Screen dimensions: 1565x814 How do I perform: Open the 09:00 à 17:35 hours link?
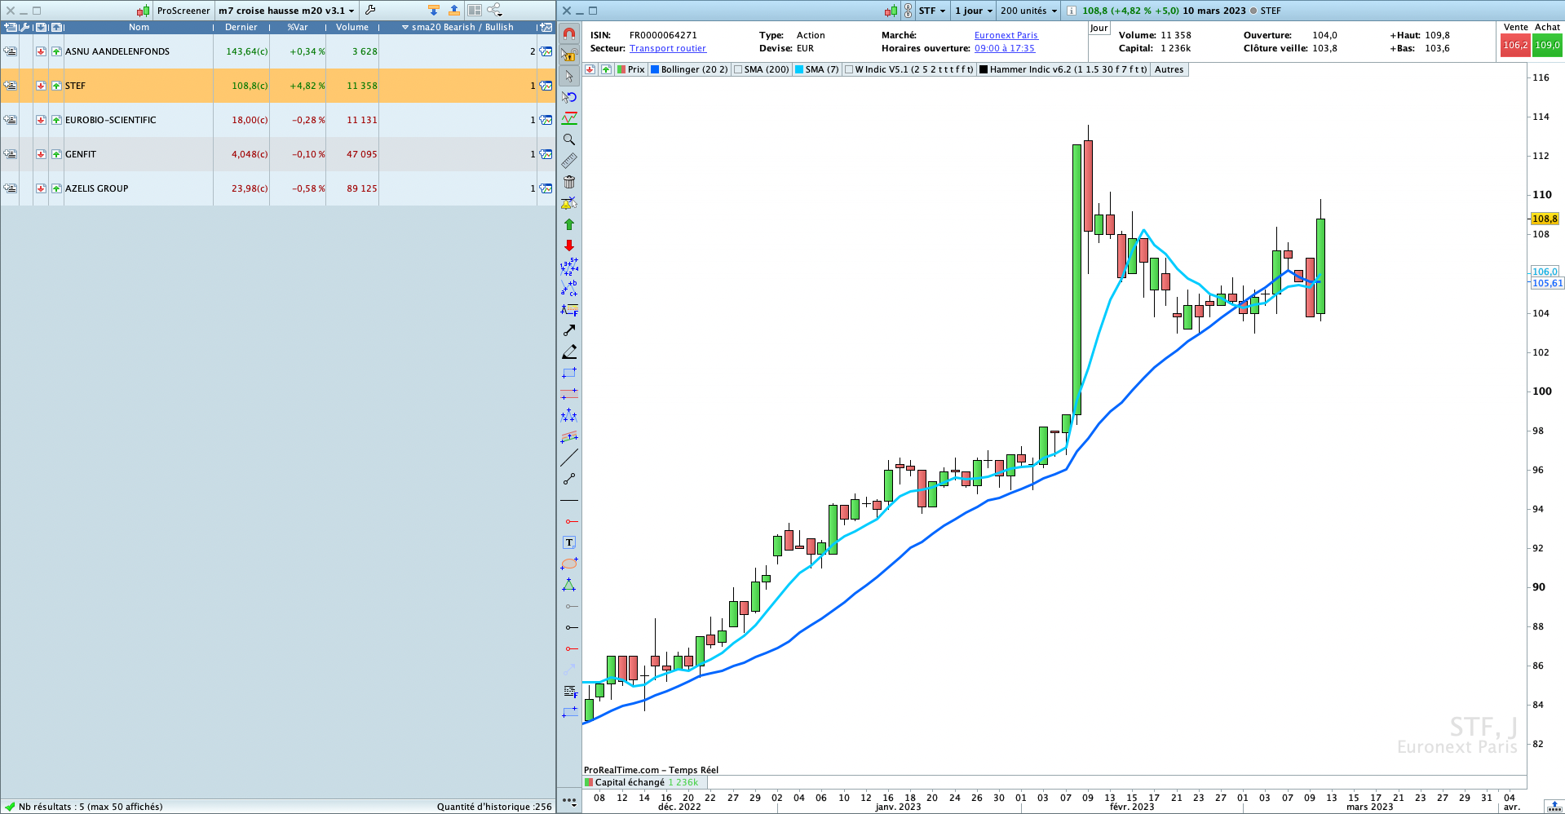1005,48
